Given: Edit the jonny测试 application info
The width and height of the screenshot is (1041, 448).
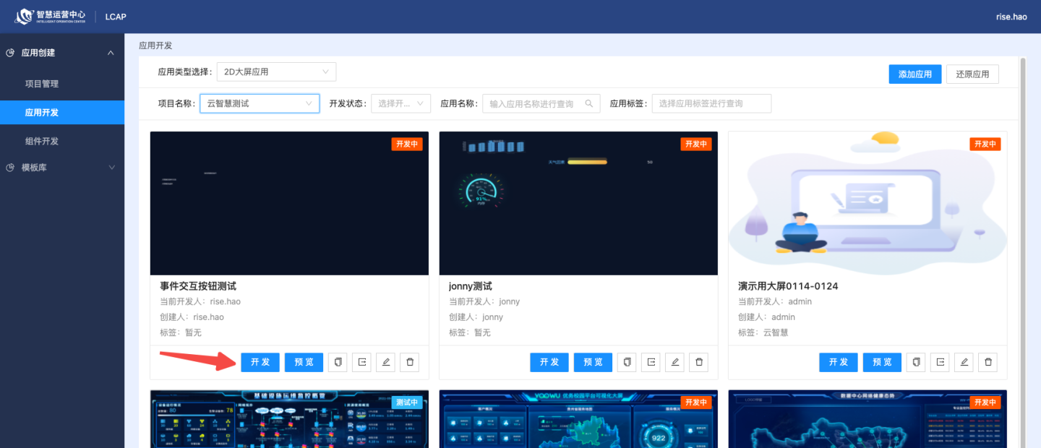Looking at the screenshot, I should [x=675, y=362].
